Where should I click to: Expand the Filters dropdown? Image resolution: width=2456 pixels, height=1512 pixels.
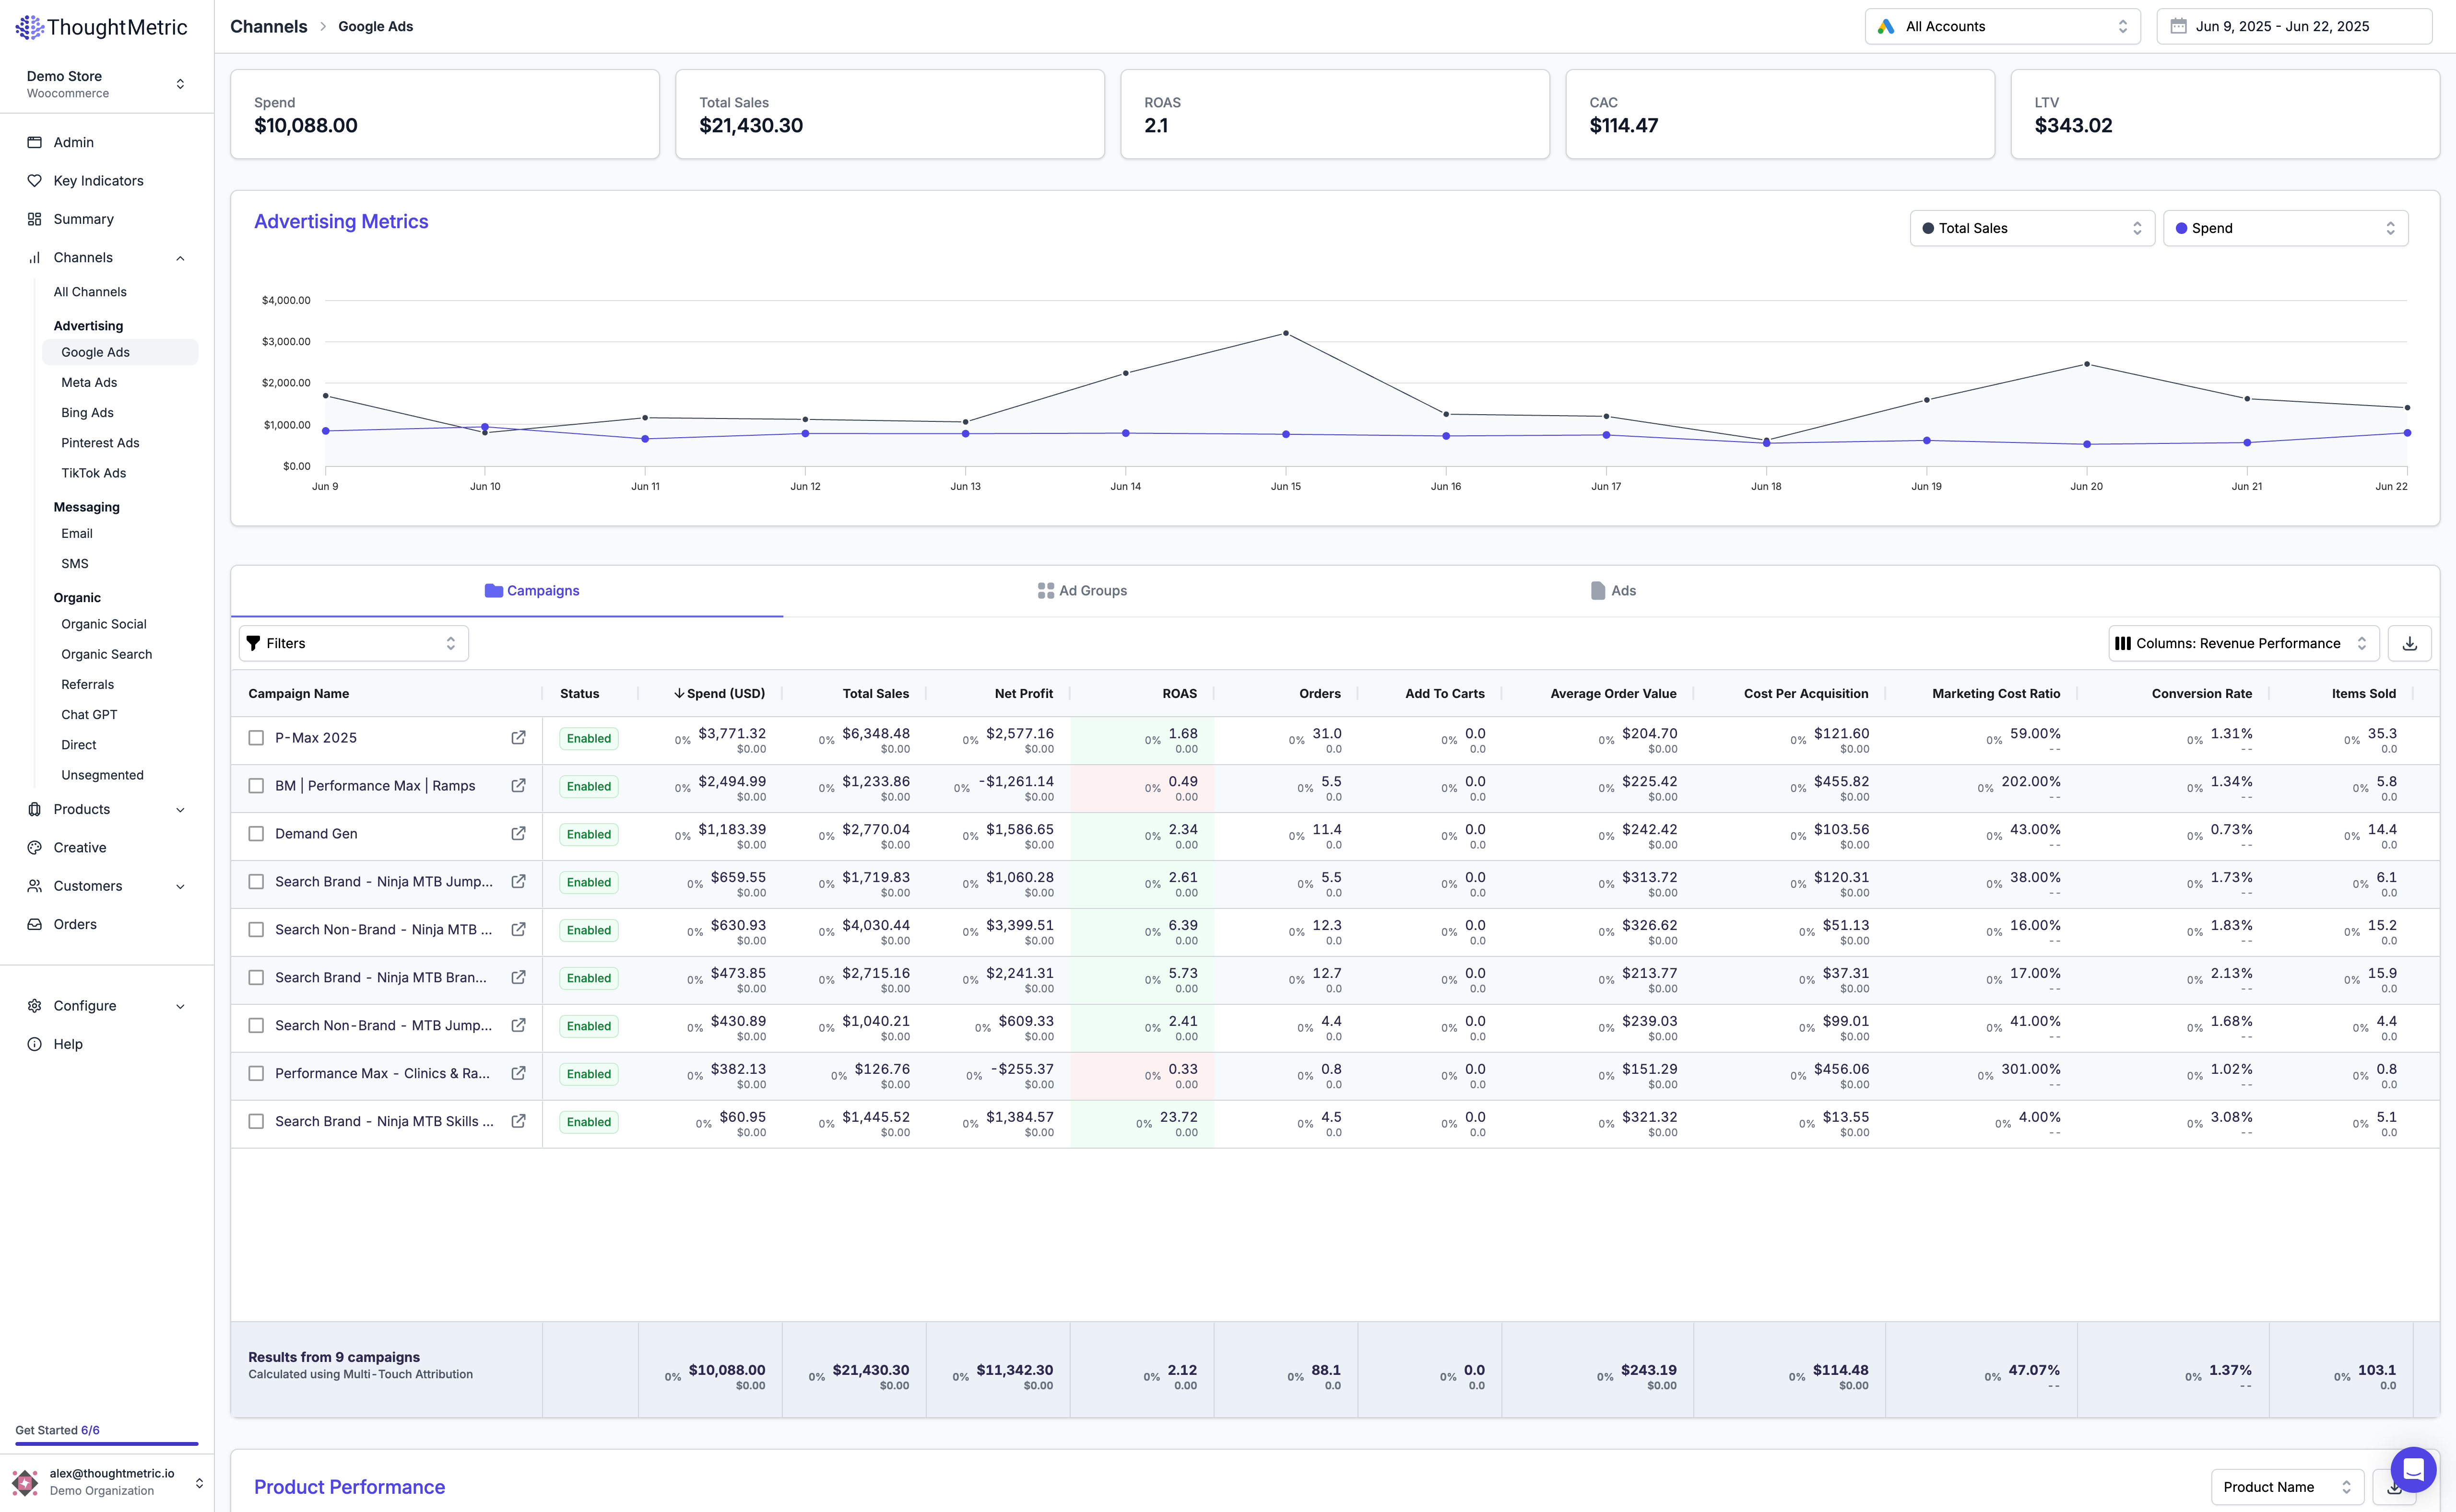(x=353, y=643)
